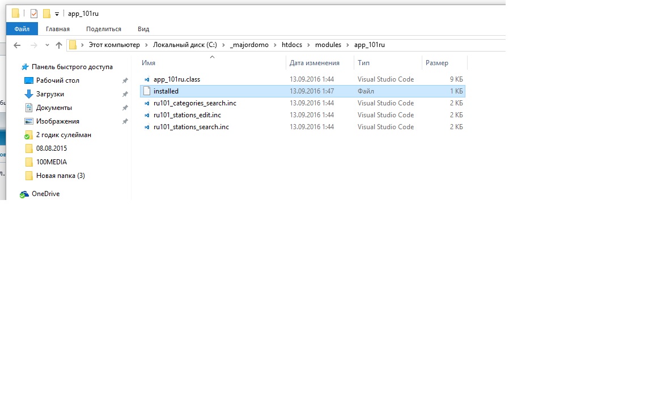The height and width of the screenshot is (408, 653).
Task: Expand the chevron after _majordomo breadcrumb
Action: point(275,45)
